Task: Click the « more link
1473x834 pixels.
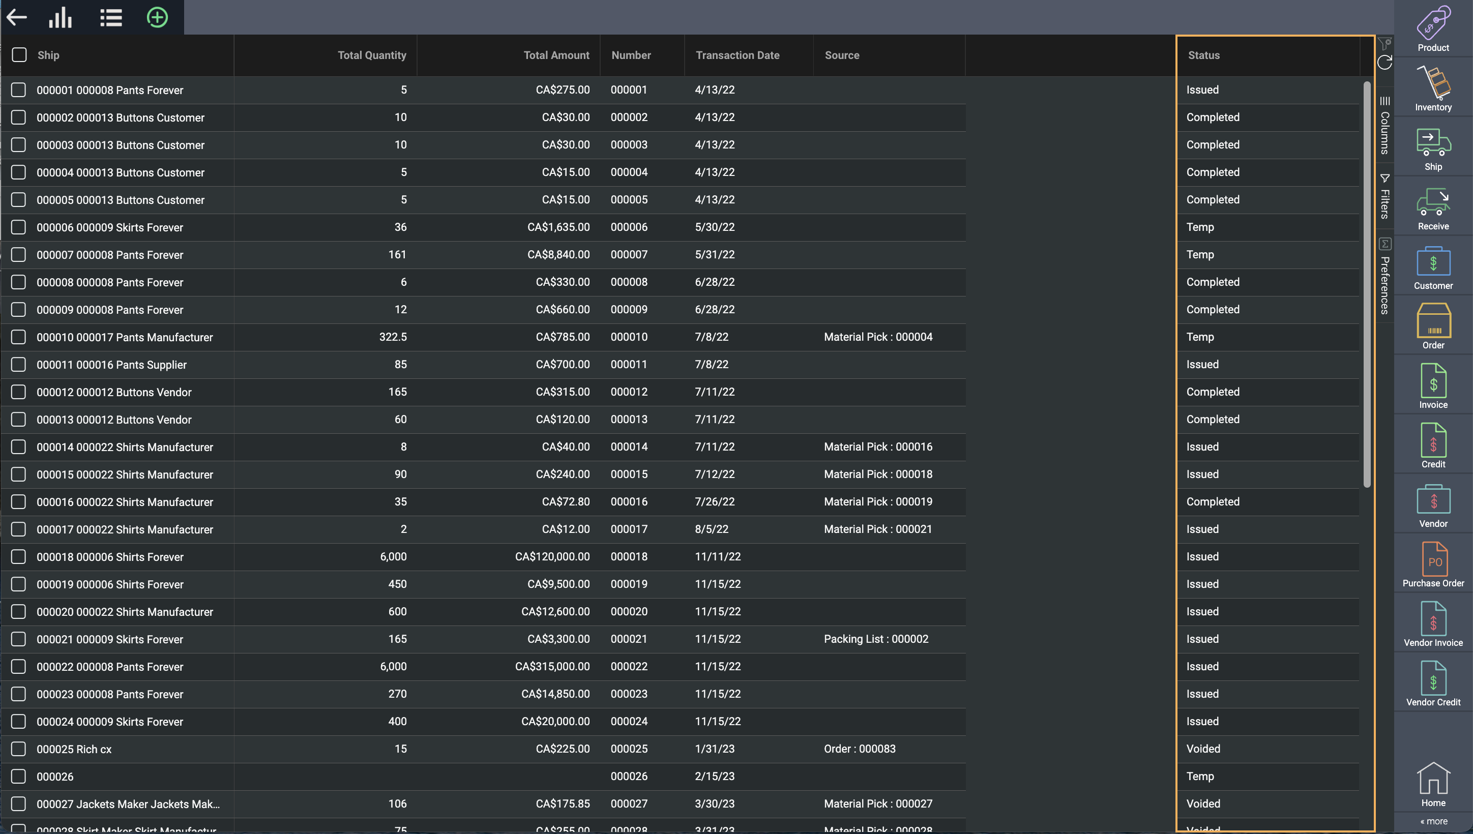Action: [1433, 821]
